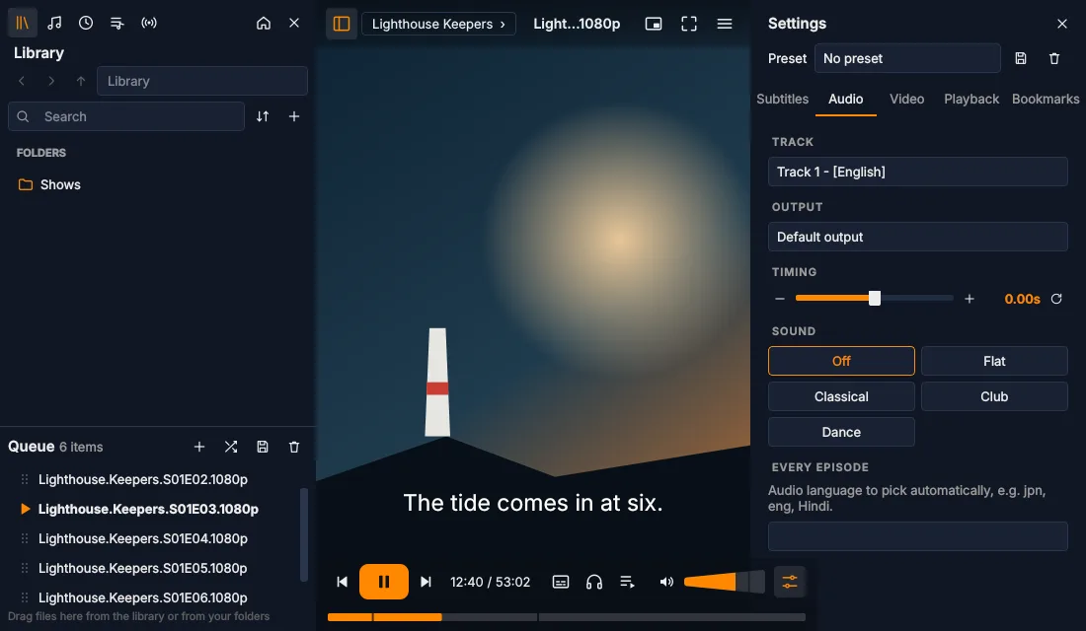
Task: Add a new library folder
Action: (x=294, y=116)
